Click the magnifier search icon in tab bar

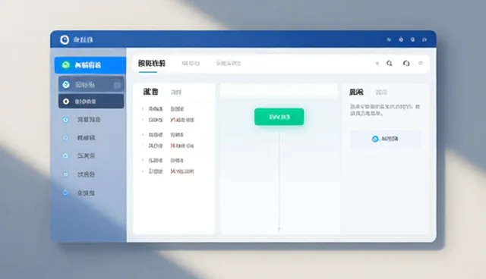click(390, 64)
